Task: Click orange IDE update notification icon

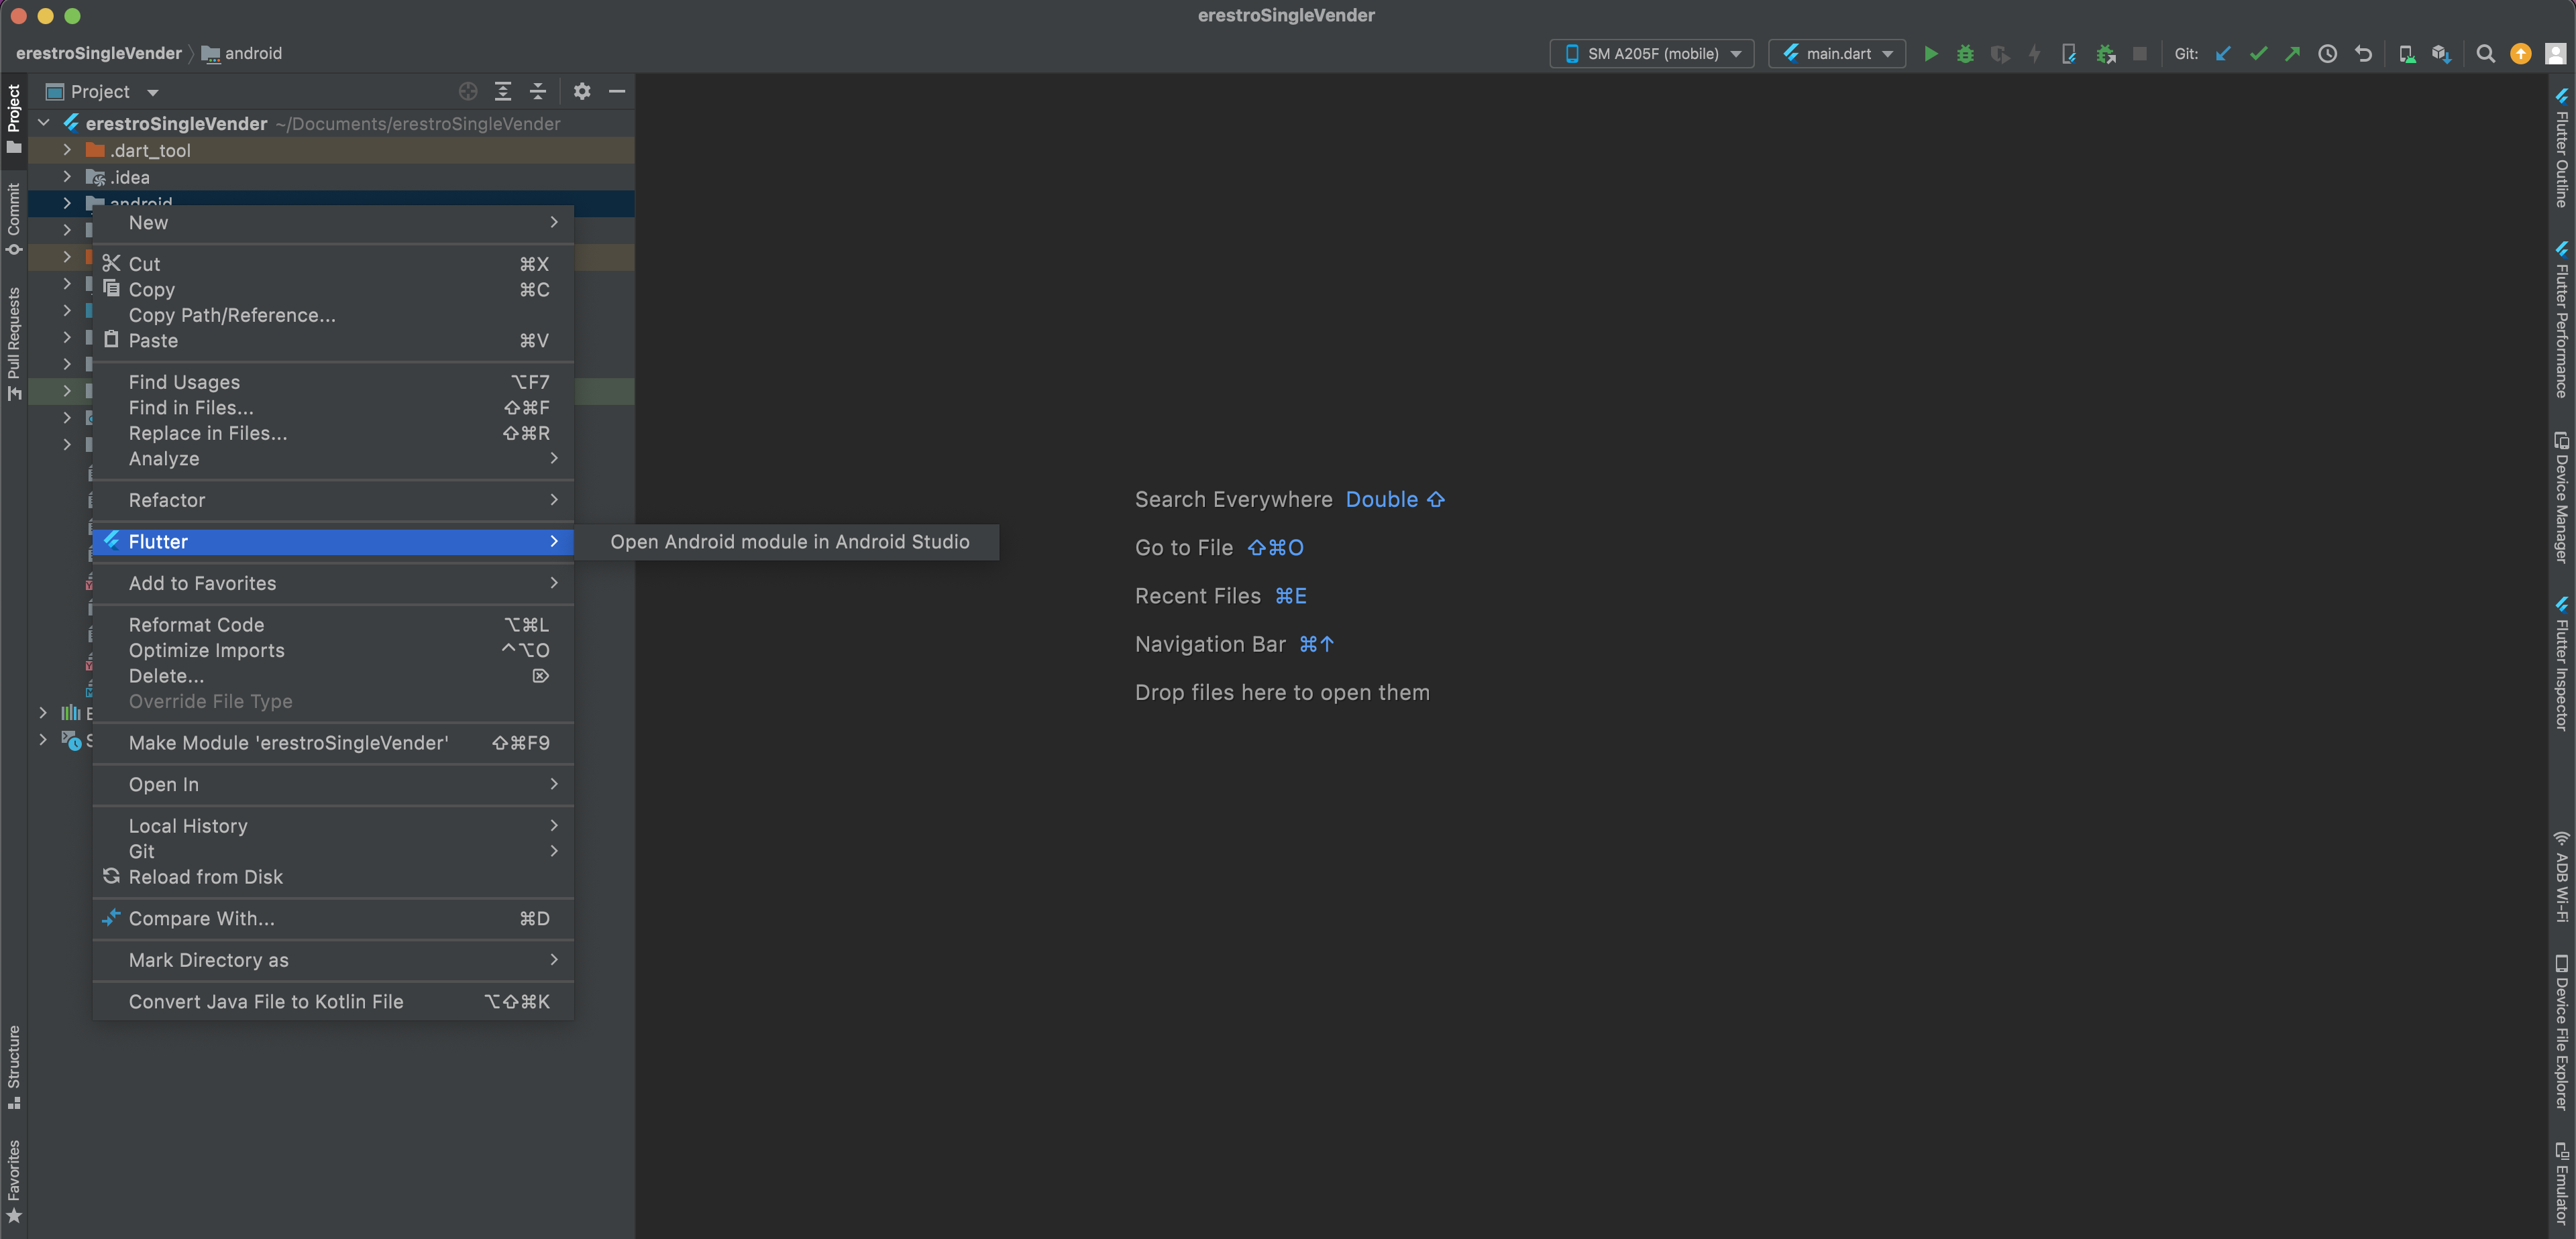Action: point(2520,54)
